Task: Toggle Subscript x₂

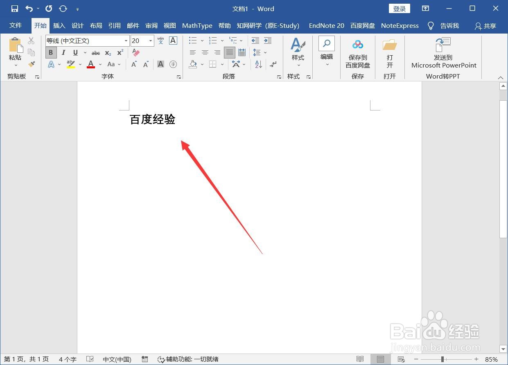Action: [x=108, y=53]
